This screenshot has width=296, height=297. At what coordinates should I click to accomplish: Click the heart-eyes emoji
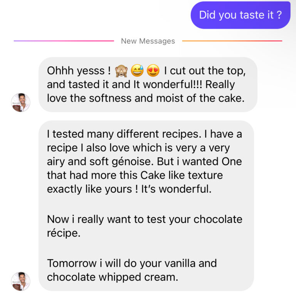[153, 71]
